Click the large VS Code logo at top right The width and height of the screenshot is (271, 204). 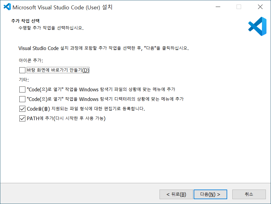click(257, 27)
